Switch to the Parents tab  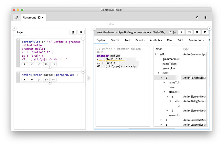[140, 40]
